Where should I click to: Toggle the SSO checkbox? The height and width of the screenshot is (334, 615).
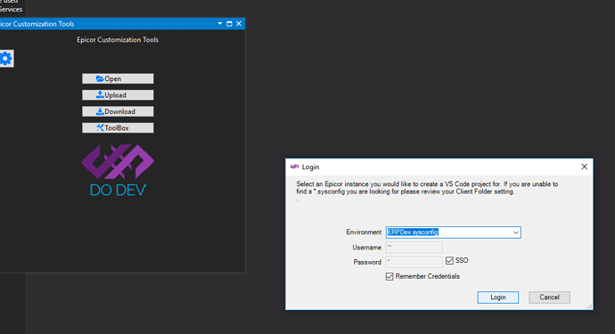click(x=449, y=261)
